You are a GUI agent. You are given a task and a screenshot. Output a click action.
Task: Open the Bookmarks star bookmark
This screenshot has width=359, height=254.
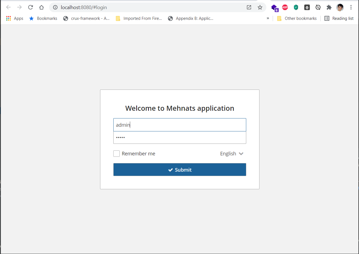43,18
